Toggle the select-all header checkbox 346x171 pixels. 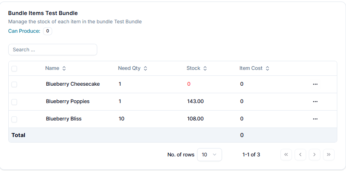pyautogui.click(x=14, y=68)
